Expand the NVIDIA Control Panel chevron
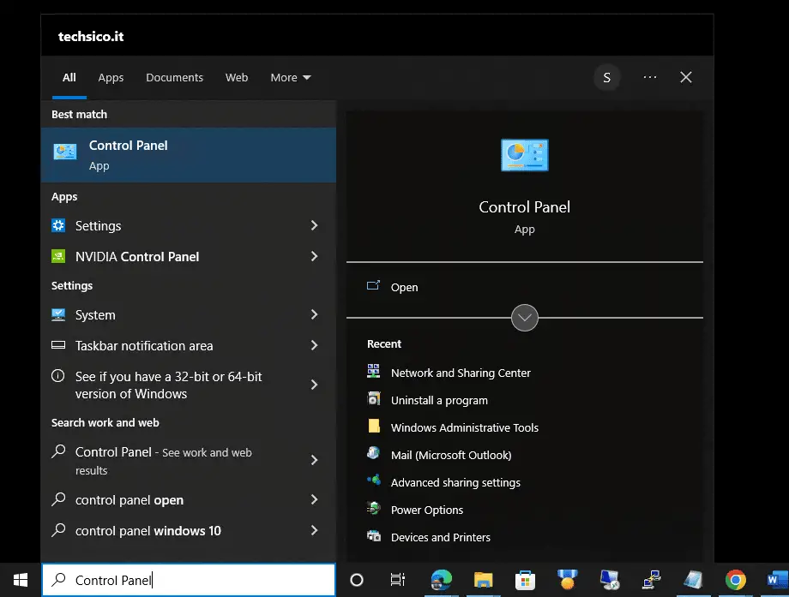Viewport: 789px width, 597px height. coord(314,256)
